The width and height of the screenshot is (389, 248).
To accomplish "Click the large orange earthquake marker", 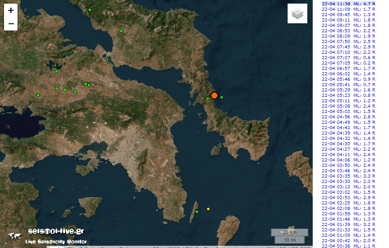I will pyautogui.click(x=214, y=96).
